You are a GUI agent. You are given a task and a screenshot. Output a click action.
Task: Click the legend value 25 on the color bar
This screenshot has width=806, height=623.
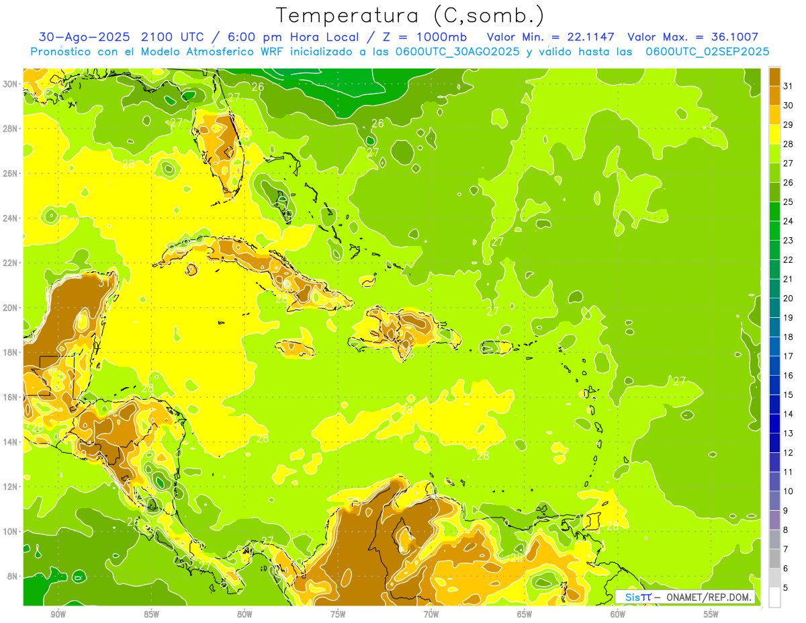tap(789, 202)
